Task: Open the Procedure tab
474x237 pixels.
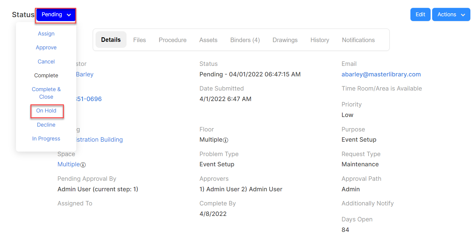Action: coord(173,40)
